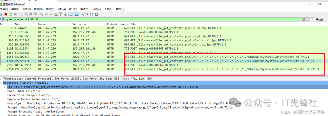
Task: Stop the running capture with the red square
Action: click(x=6, y=14)
